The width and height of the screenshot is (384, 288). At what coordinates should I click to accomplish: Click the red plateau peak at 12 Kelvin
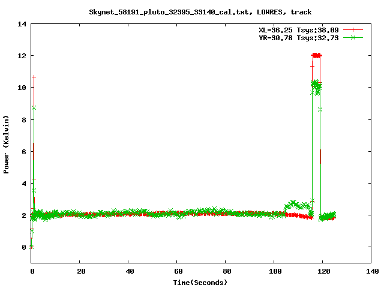tap(316, 56)
